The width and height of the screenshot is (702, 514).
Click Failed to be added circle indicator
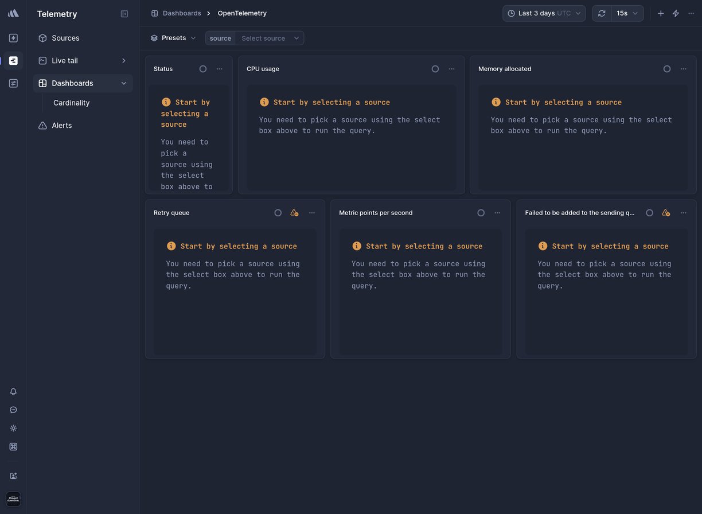pos(650,213)
